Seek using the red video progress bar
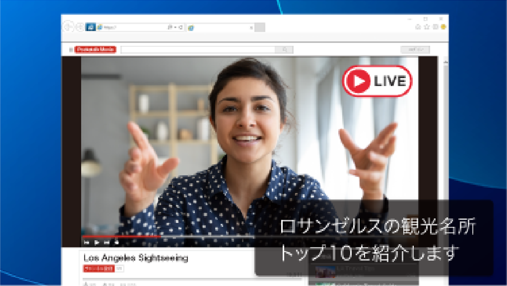This screenshot has width=507, height=286. point(121,237)
